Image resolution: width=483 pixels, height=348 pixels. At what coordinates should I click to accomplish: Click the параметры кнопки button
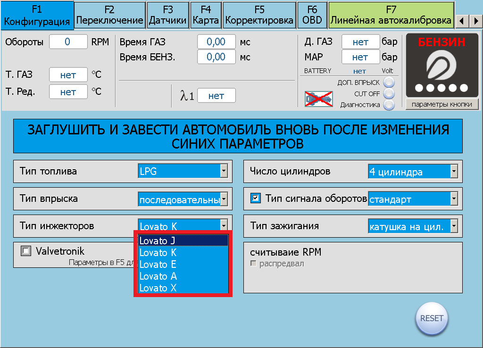(x=441, y=104)
